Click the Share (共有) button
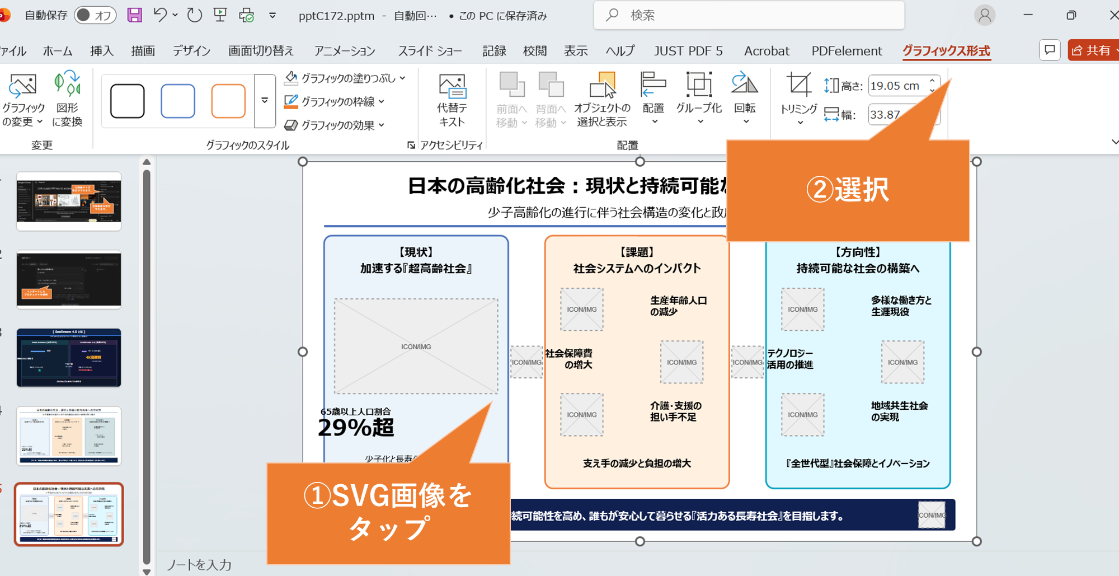Screen dimensions: 1119x576 point(1092,50)
